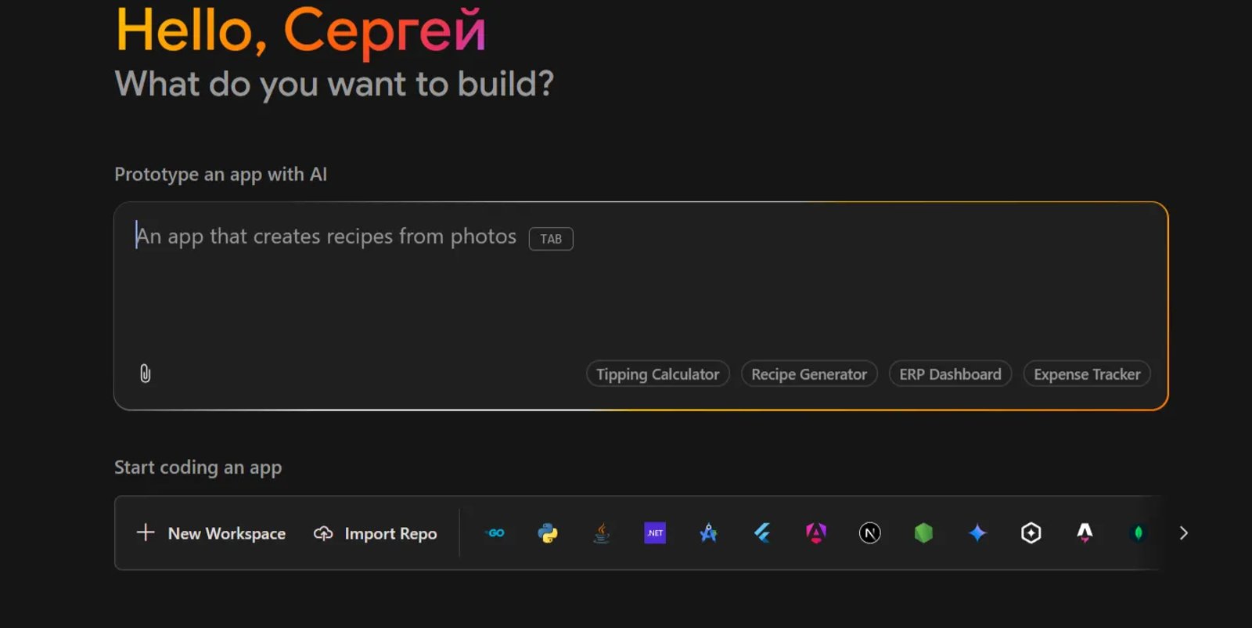Screen dimensions: 1252x628
Task: Select the Astro template icon
Action: pyautogui.click(x=1085, y=532)
